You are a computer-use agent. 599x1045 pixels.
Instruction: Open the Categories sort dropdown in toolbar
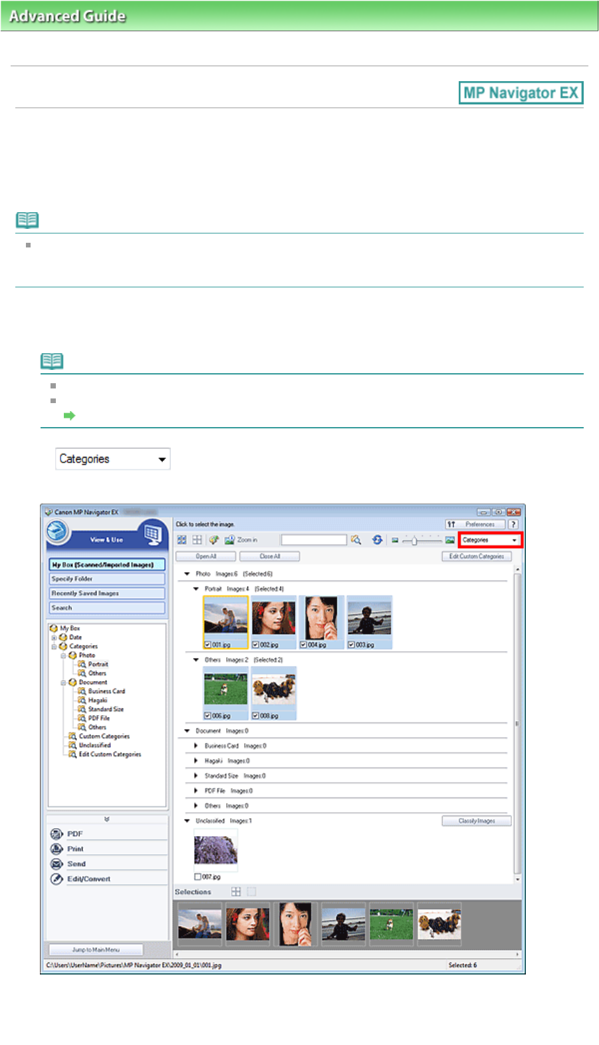click(x=490, y=540)
